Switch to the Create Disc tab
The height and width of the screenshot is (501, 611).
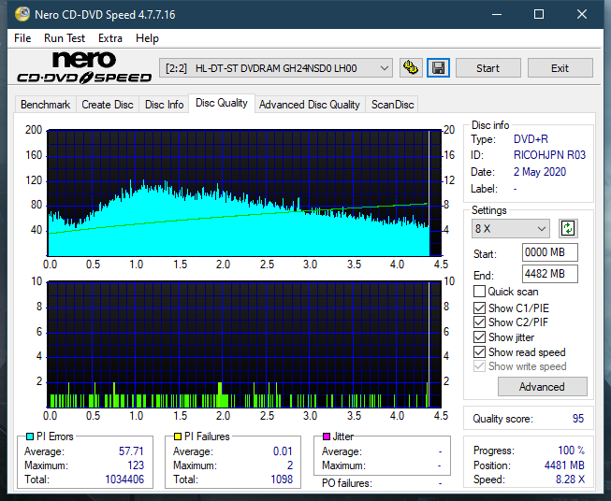coord(108,105)
